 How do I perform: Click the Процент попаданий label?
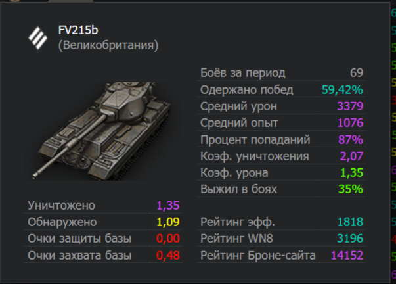coord(255,140)
